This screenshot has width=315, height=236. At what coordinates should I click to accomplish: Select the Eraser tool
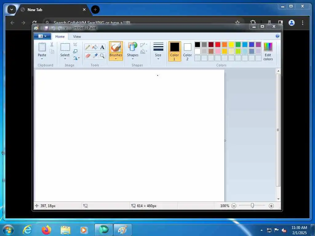pyautogui.click(x=88, y=56)
